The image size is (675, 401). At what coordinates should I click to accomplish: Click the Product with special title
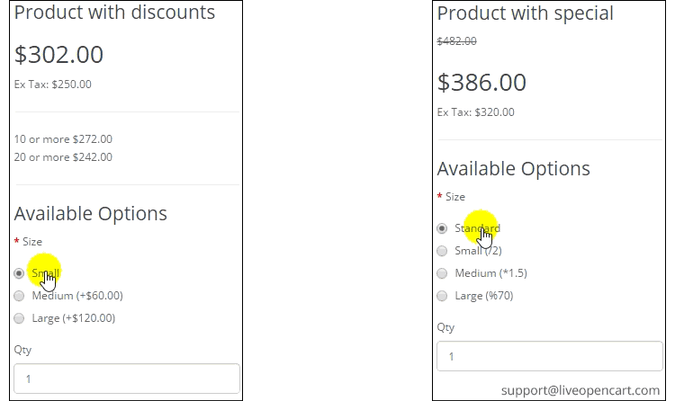526,13
